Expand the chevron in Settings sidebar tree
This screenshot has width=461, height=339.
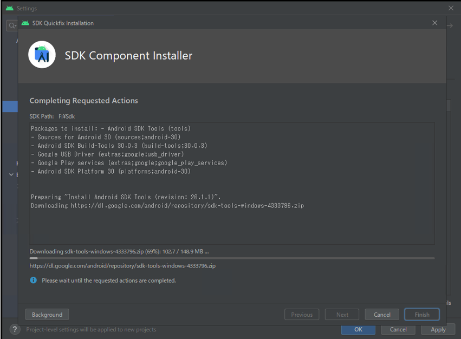coord(11,175)
